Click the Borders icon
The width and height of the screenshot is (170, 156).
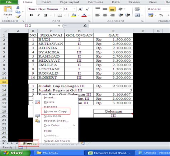60,15
